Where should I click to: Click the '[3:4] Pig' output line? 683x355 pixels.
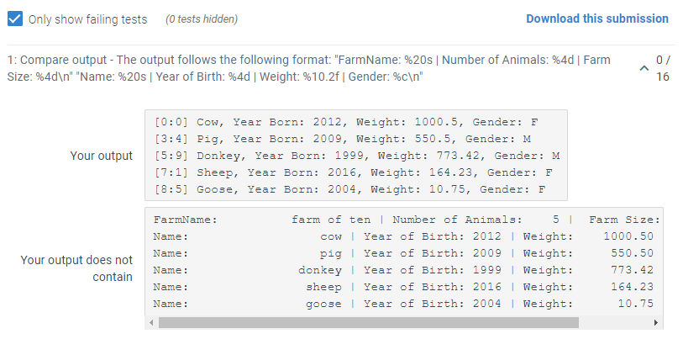click(343, 139)
